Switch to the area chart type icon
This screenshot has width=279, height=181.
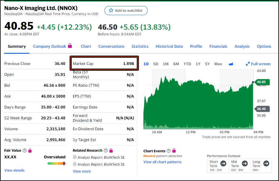pos(231,64)
